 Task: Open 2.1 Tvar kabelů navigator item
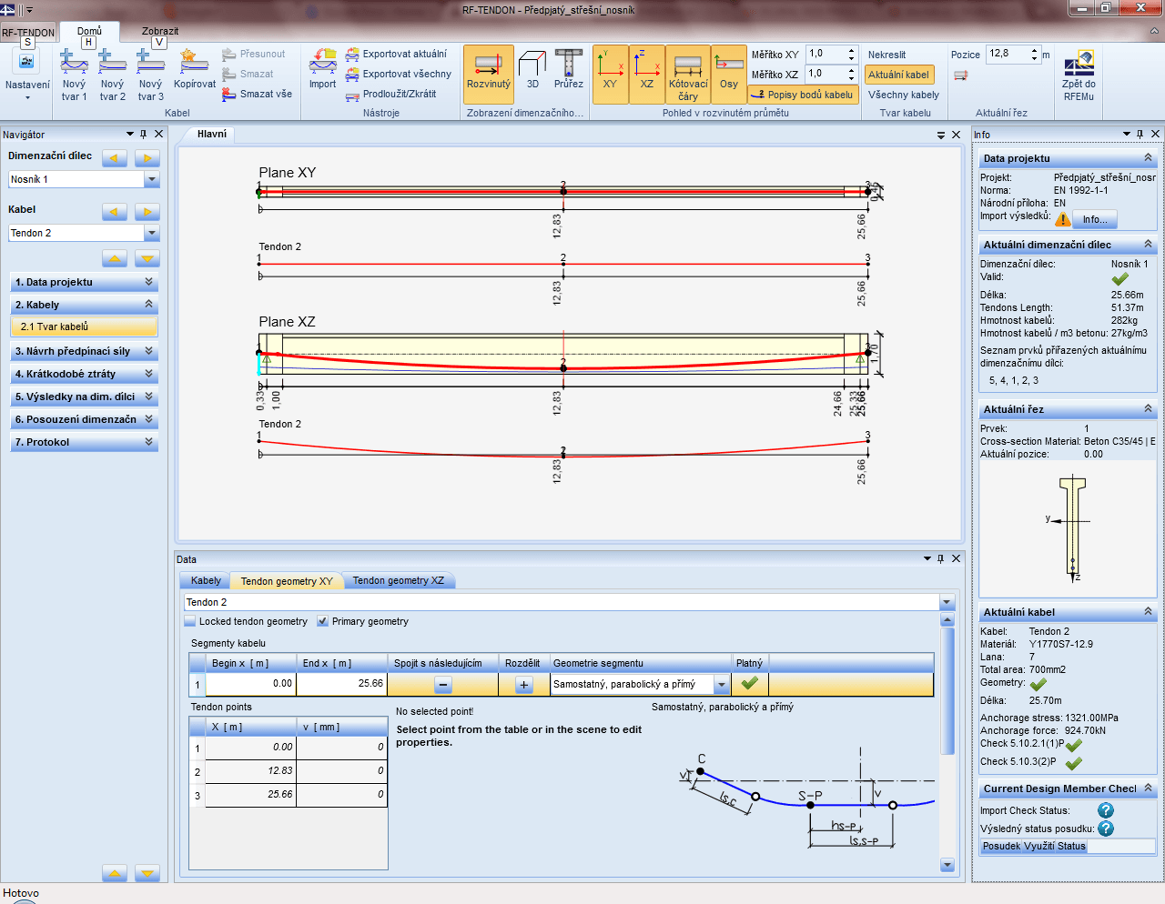[84, 327]
